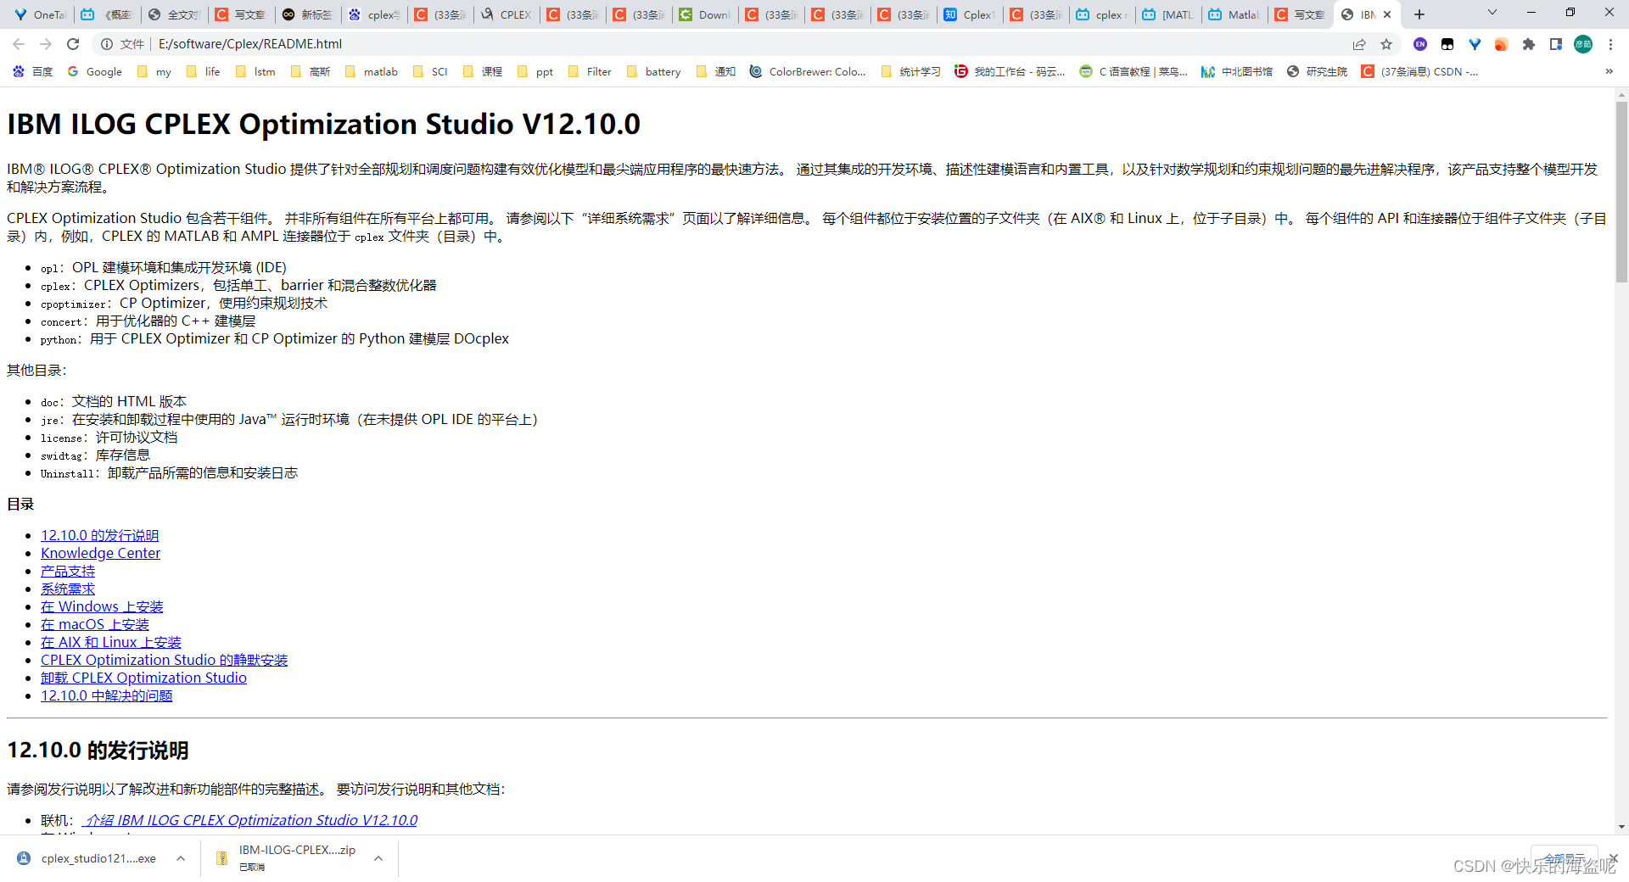Bookmark this page with the star icon
The width and height of the screenshot is (1629, 882).
(1386, 44)
